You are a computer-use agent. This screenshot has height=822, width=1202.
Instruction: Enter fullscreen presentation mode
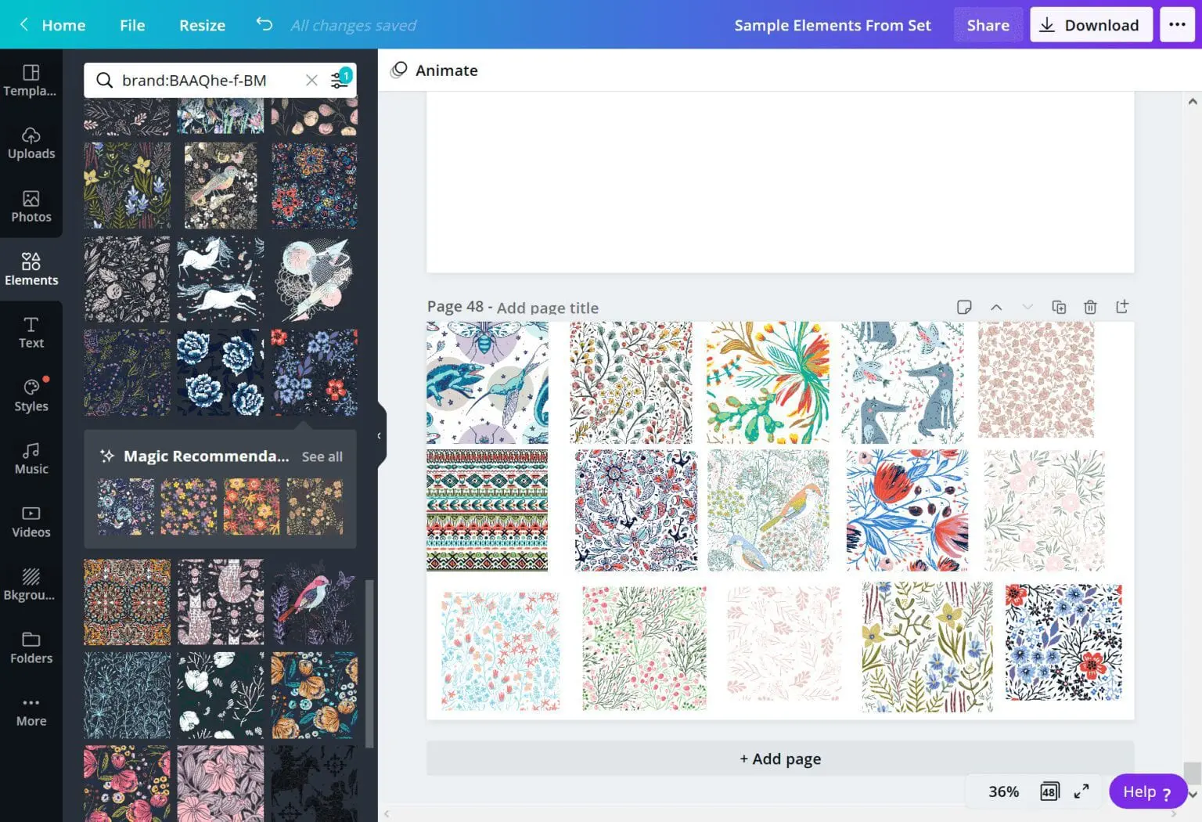click(x=1081, y=791)
